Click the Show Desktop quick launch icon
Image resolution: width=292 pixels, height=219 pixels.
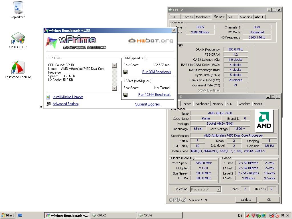tap(20, 216)
